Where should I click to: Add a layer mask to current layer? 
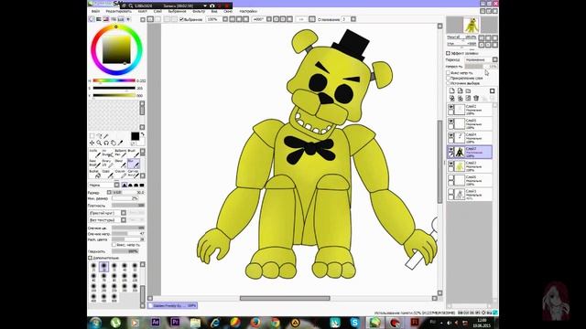tap(493, 91)
